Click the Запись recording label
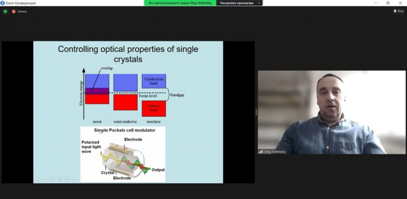The image size is (407, 199). point(22,11)
